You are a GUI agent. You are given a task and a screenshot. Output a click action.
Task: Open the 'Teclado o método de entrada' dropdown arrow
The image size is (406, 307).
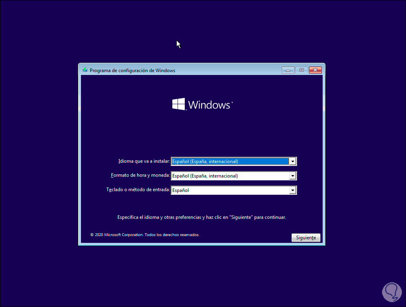[x=293, y=190]
